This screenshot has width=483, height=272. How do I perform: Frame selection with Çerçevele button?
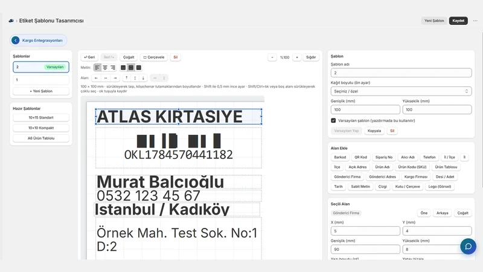click(154, 57)
